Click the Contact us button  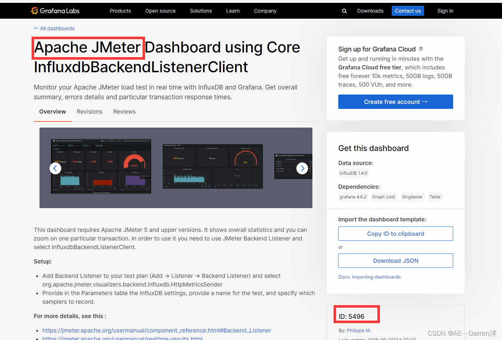408,11
